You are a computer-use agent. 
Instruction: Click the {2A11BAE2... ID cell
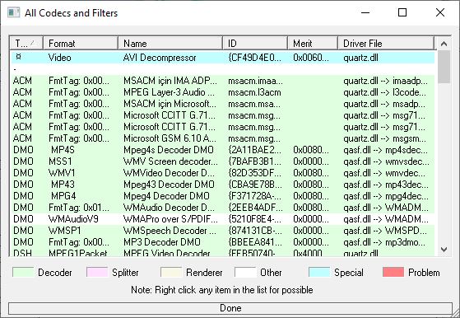pyautogui.click(x=254, y=150)
